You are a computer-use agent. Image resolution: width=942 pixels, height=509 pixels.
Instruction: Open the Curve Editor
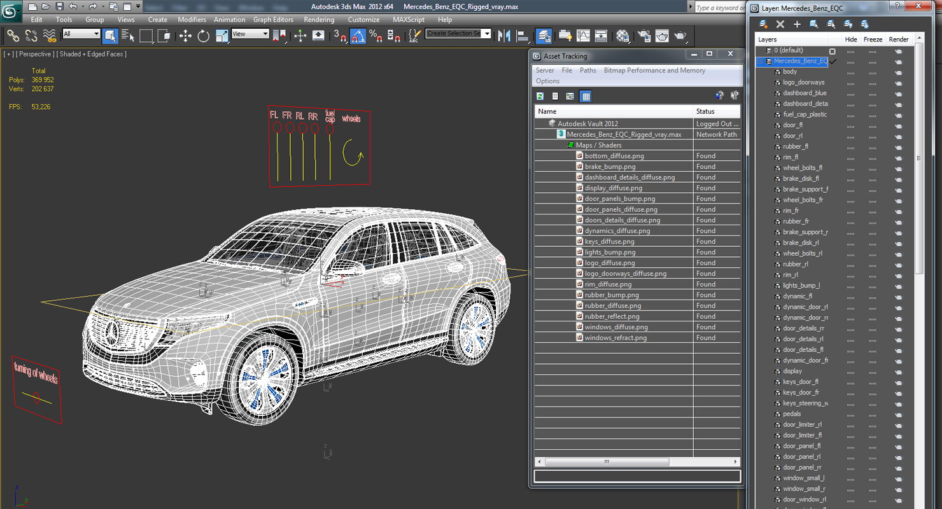[x=583, y=36]
